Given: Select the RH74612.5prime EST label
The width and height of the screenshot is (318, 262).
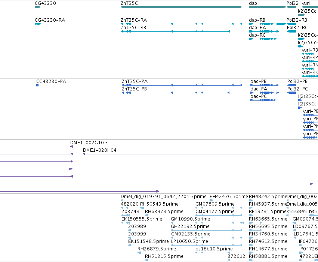Looking at the screenshot, I should pos(268,241).
